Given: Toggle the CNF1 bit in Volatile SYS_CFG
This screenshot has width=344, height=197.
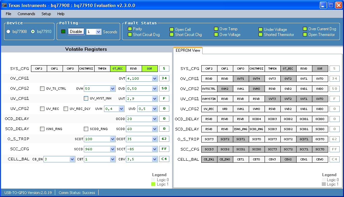Looking at the screenshot, I should coord(55,69).
